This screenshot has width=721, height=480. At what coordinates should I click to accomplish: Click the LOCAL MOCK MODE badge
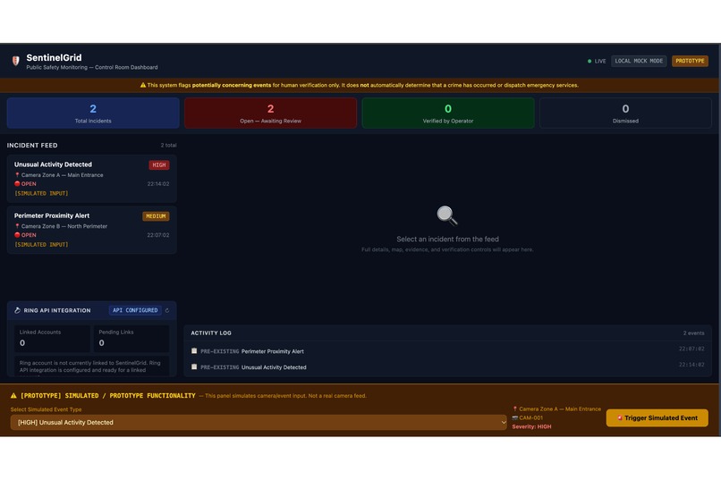(x=639, y=61)
